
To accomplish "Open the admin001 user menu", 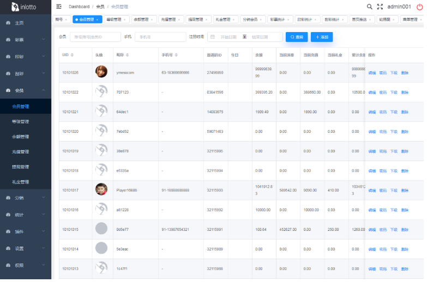I will point(399,7).
